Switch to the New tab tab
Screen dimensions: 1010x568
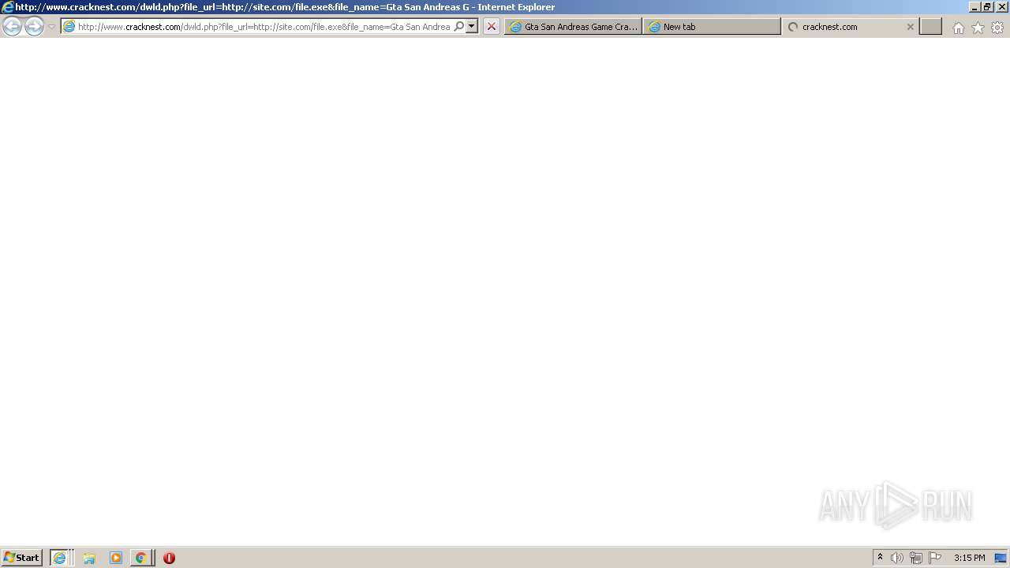pos(712,27)
